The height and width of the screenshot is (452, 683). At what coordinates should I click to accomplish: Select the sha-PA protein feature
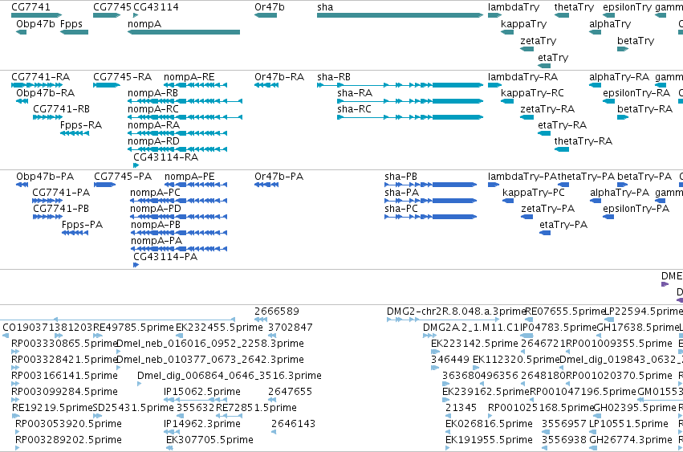click(430, 201)
